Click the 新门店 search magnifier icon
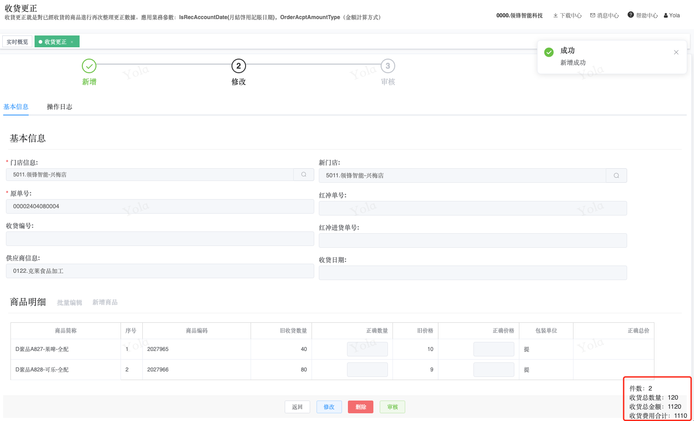This screenshot has height=421, width=694. [x=616, y=175]
